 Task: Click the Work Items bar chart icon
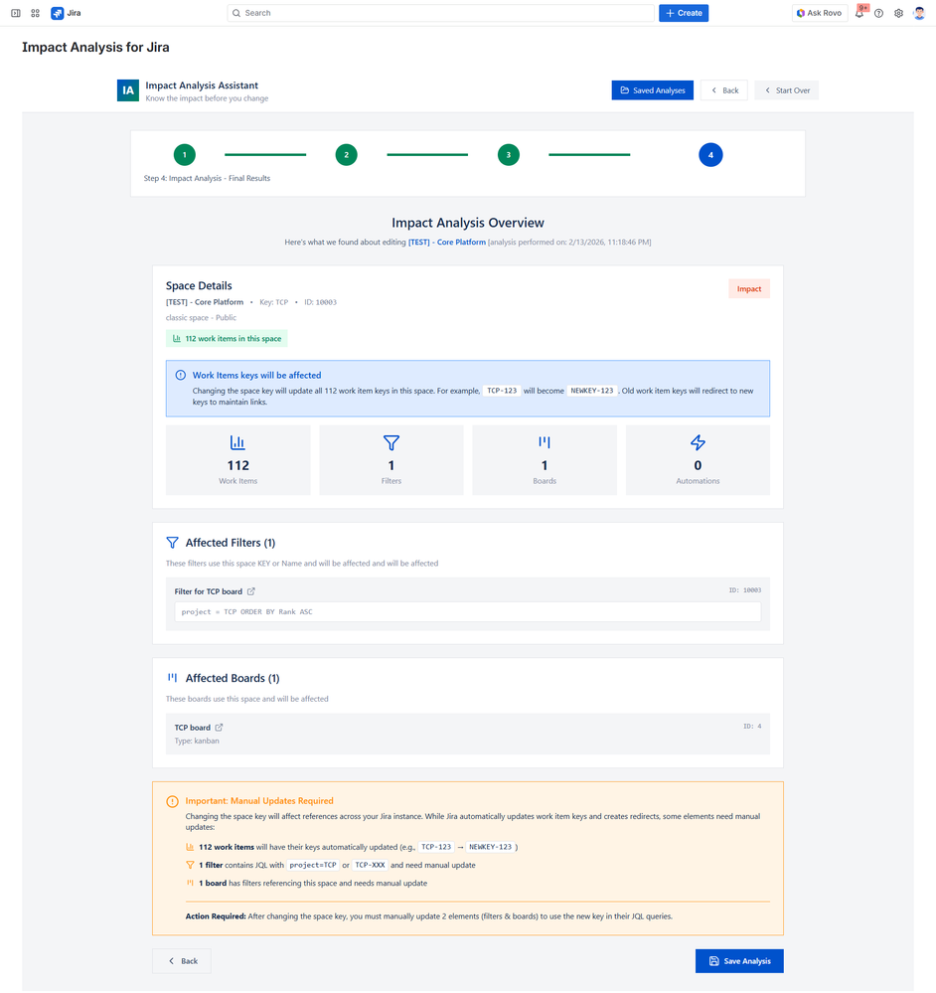click(237, 442)
